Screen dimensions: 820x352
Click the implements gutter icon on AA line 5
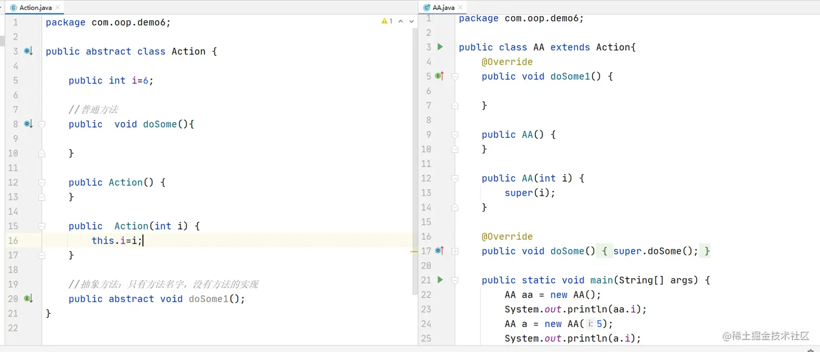pyautogui.click(x=440, y=76)
